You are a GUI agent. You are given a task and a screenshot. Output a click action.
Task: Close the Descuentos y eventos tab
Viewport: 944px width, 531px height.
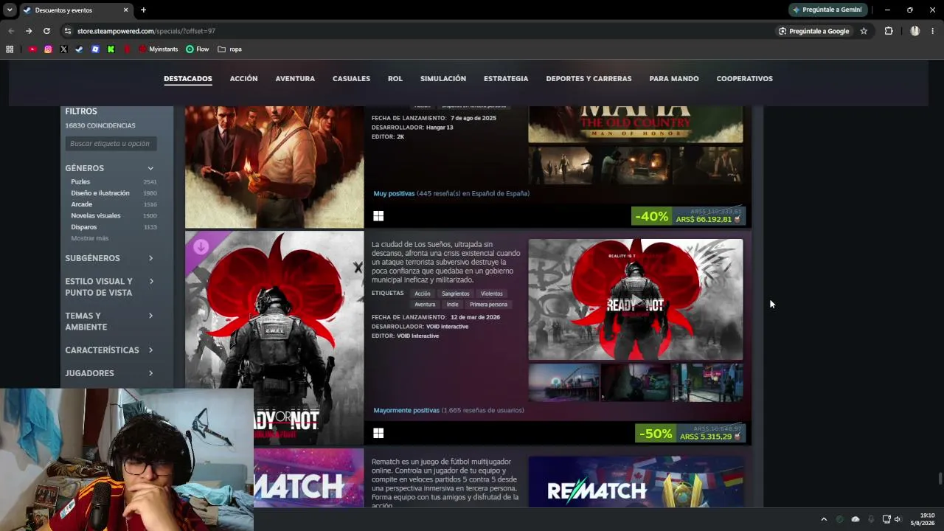click(125, 10)
